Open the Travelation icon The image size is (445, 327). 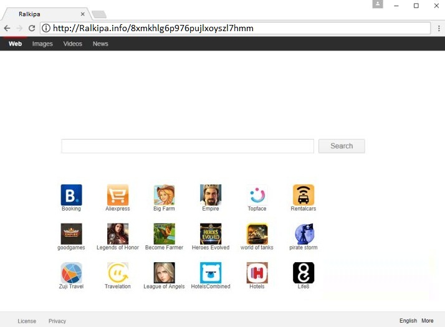[x=118, y=273]
